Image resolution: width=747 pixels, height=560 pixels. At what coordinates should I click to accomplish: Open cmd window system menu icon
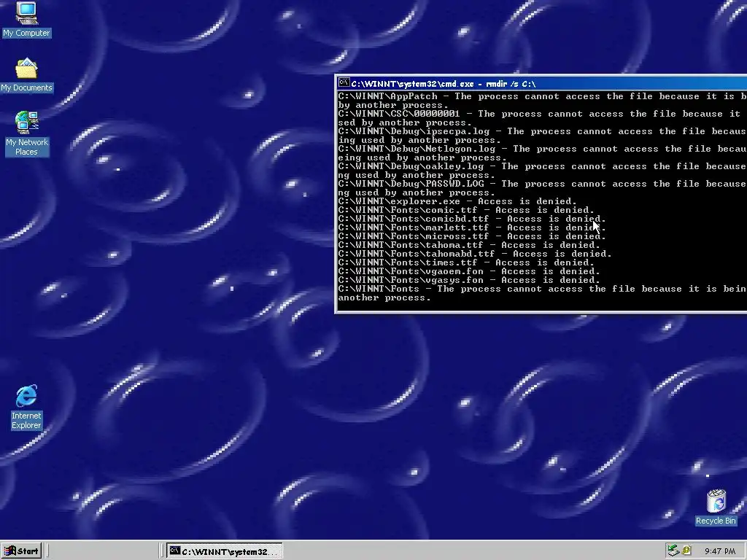pos(344,83)
